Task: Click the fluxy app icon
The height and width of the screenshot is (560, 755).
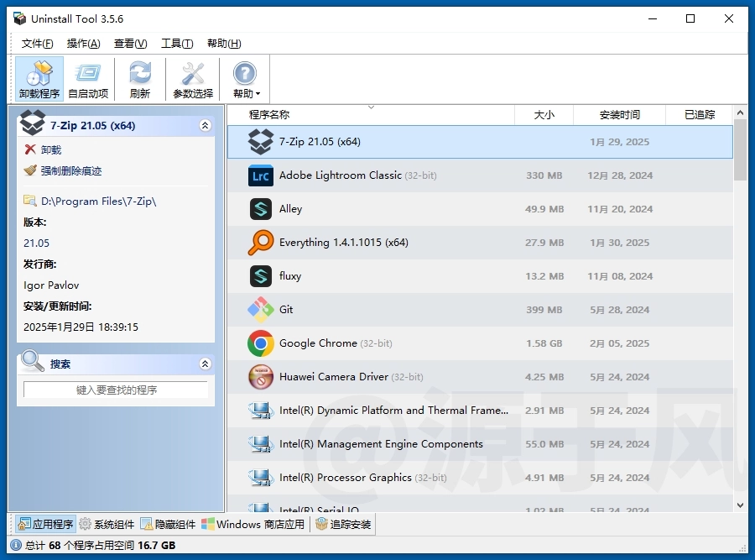Action: (261, 276)
